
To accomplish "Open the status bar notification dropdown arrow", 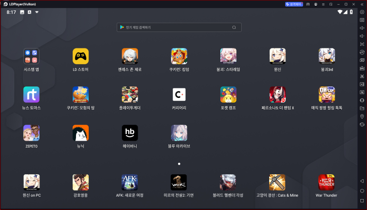I will [x=37, y=12].
